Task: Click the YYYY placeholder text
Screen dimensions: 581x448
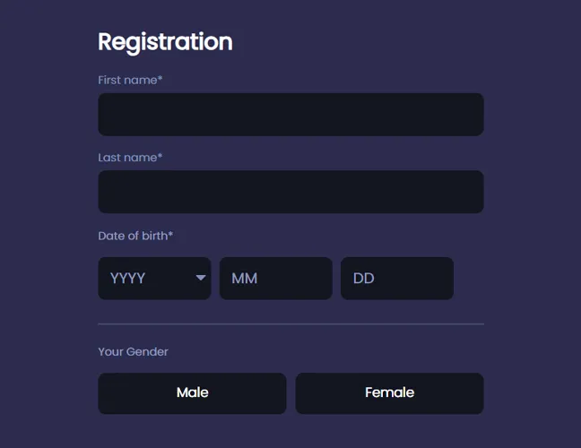Action: tap(127, 279)
